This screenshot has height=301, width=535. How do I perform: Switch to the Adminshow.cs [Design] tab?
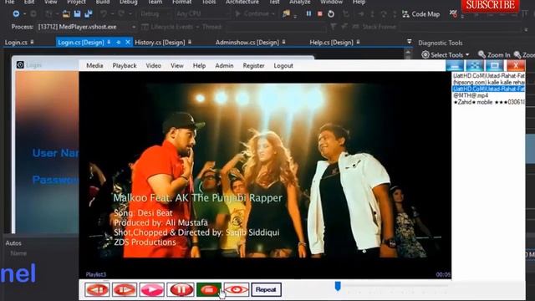coord(247,43)
